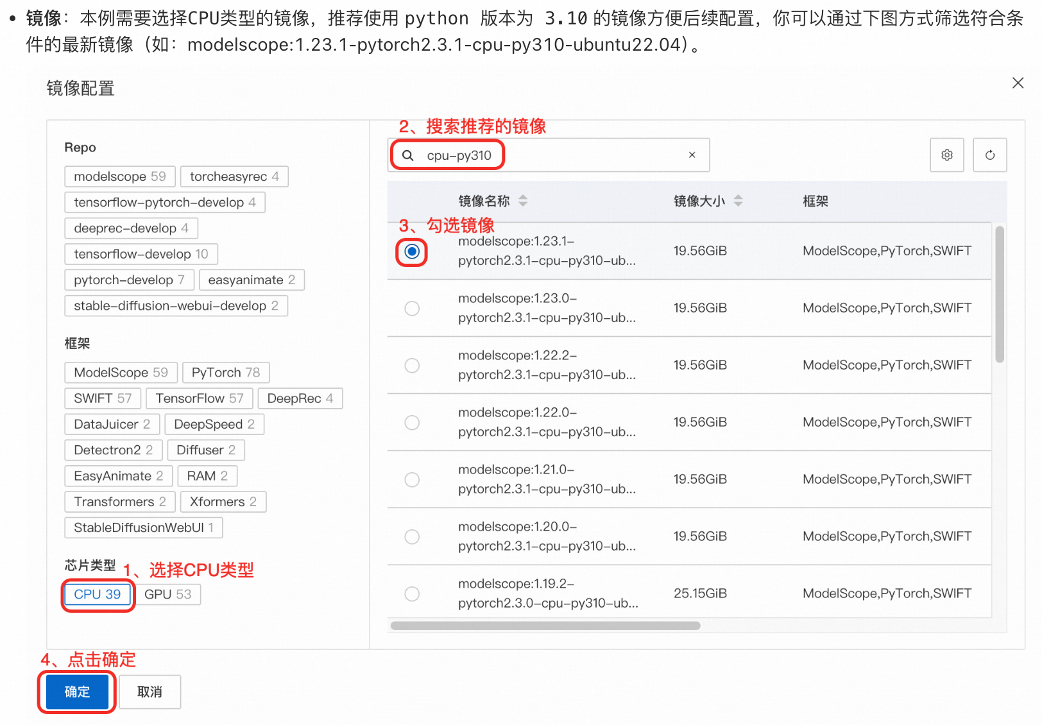Filter framework by RAM 2

[207, 476]
